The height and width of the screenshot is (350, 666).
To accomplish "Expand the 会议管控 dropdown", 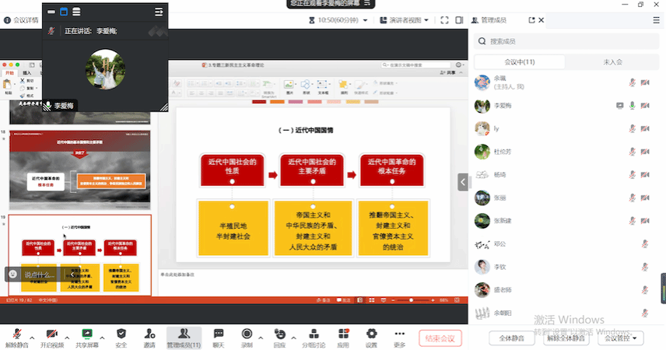I will point(624,338).
